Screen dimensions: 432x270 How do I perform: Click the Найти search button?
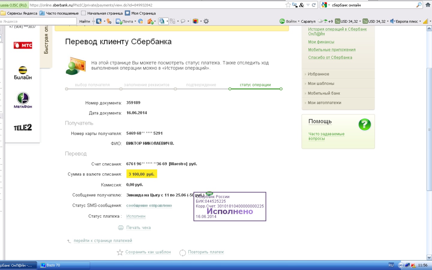click(85, 21)
